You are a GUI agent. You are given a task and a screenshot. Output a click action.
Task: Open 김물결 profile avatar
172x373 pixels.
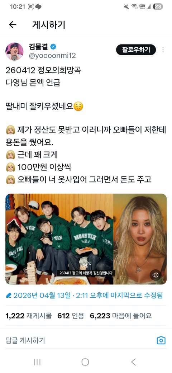(14, 51)
